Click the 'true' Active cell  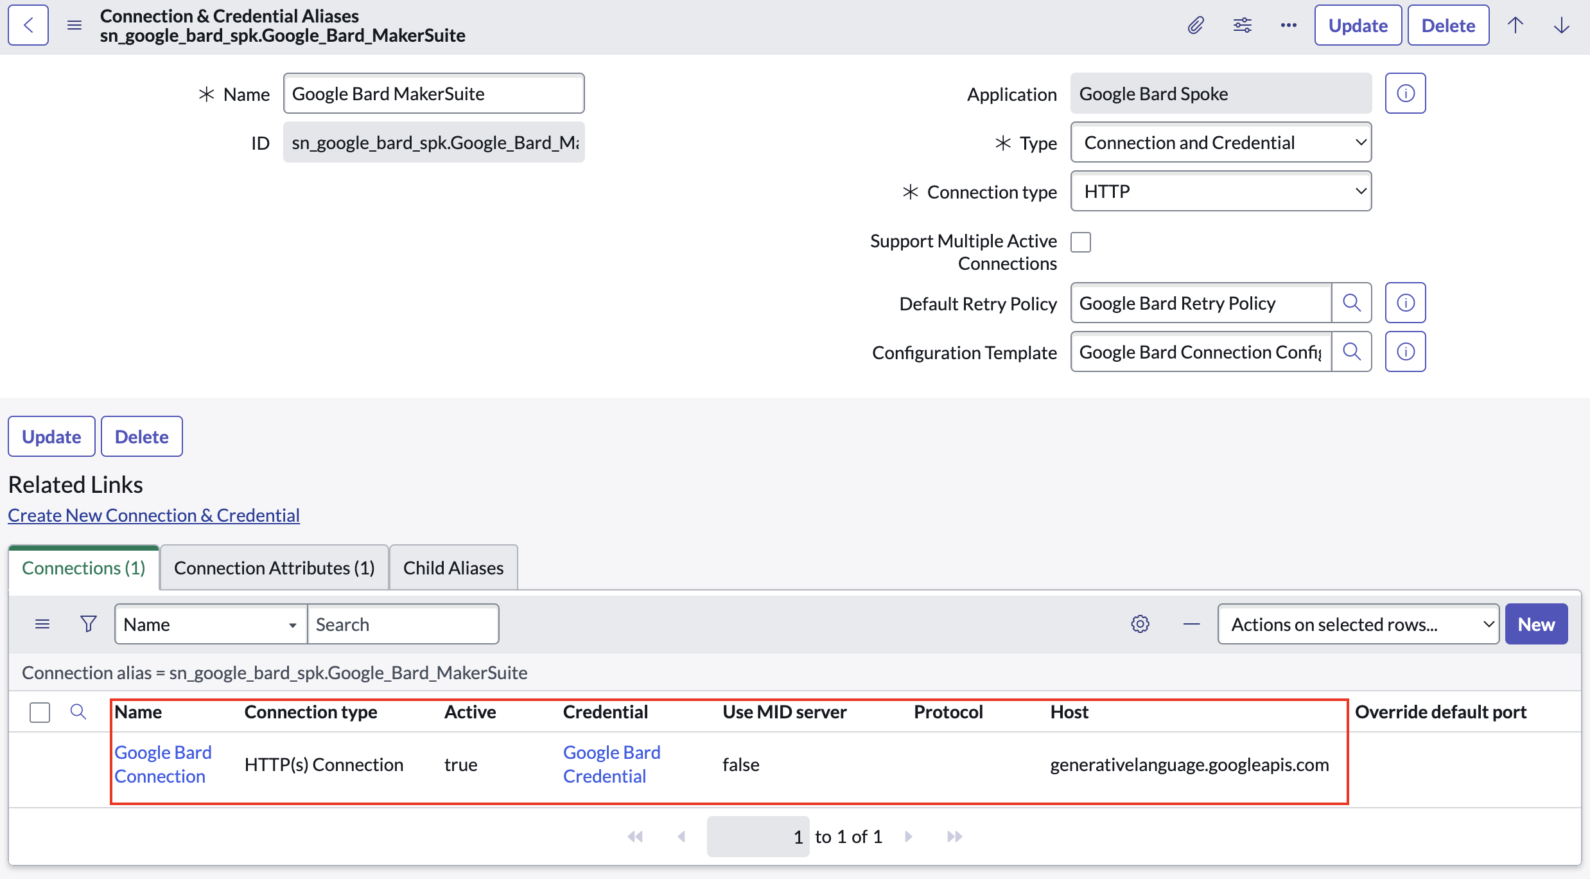tap(461, 765)
